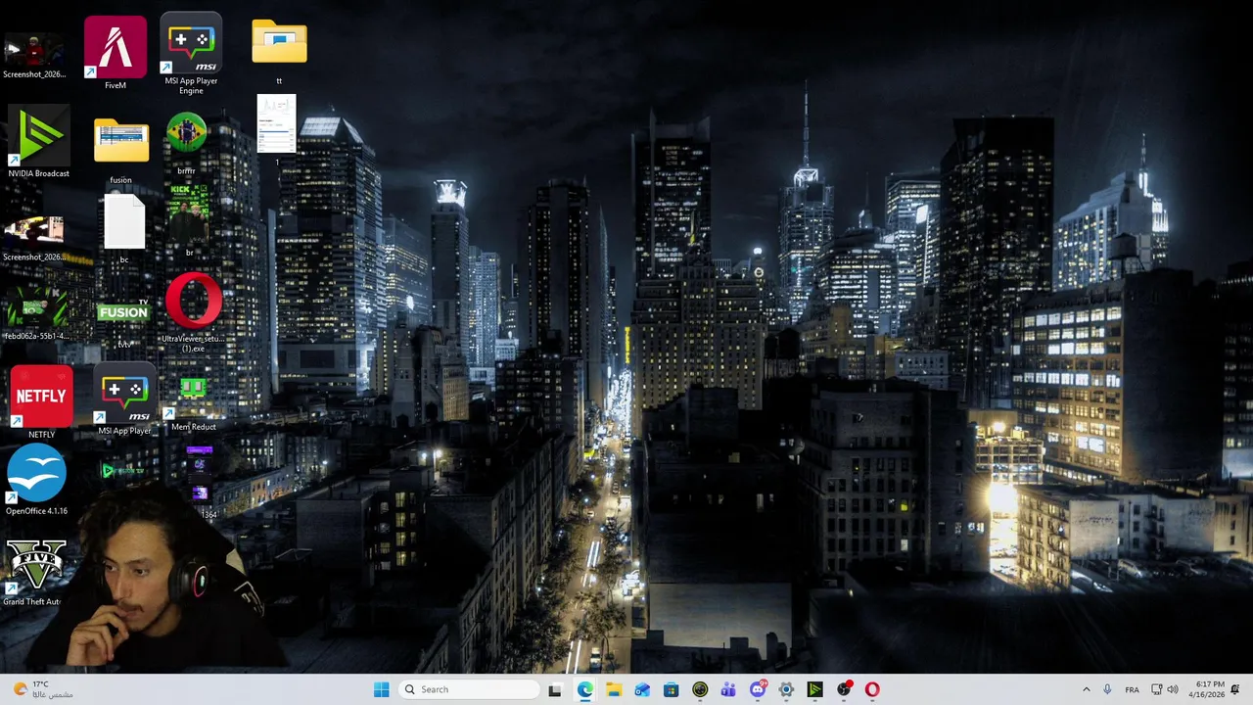The image size is (1253, 705).
Task: Select the second Screenshot_2026 file below NVIDIA Broadcast
Action: pyautogui.click(x=34, y=239)
